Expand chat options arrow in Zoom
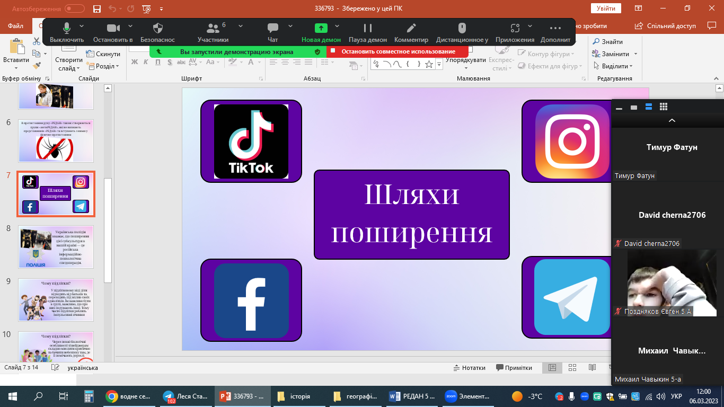Image resolution: width=724 pixels, height=407 pixels. [x=290, y=26]
